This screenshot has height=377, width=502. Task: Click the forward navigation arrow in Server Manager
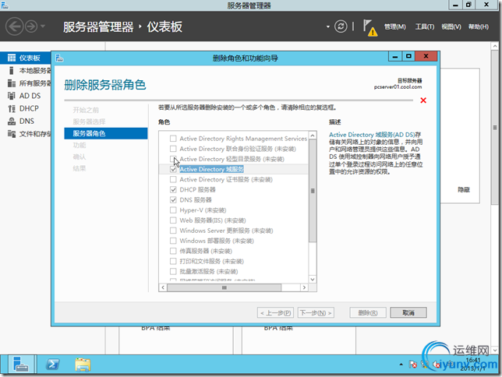pos(31,26)
